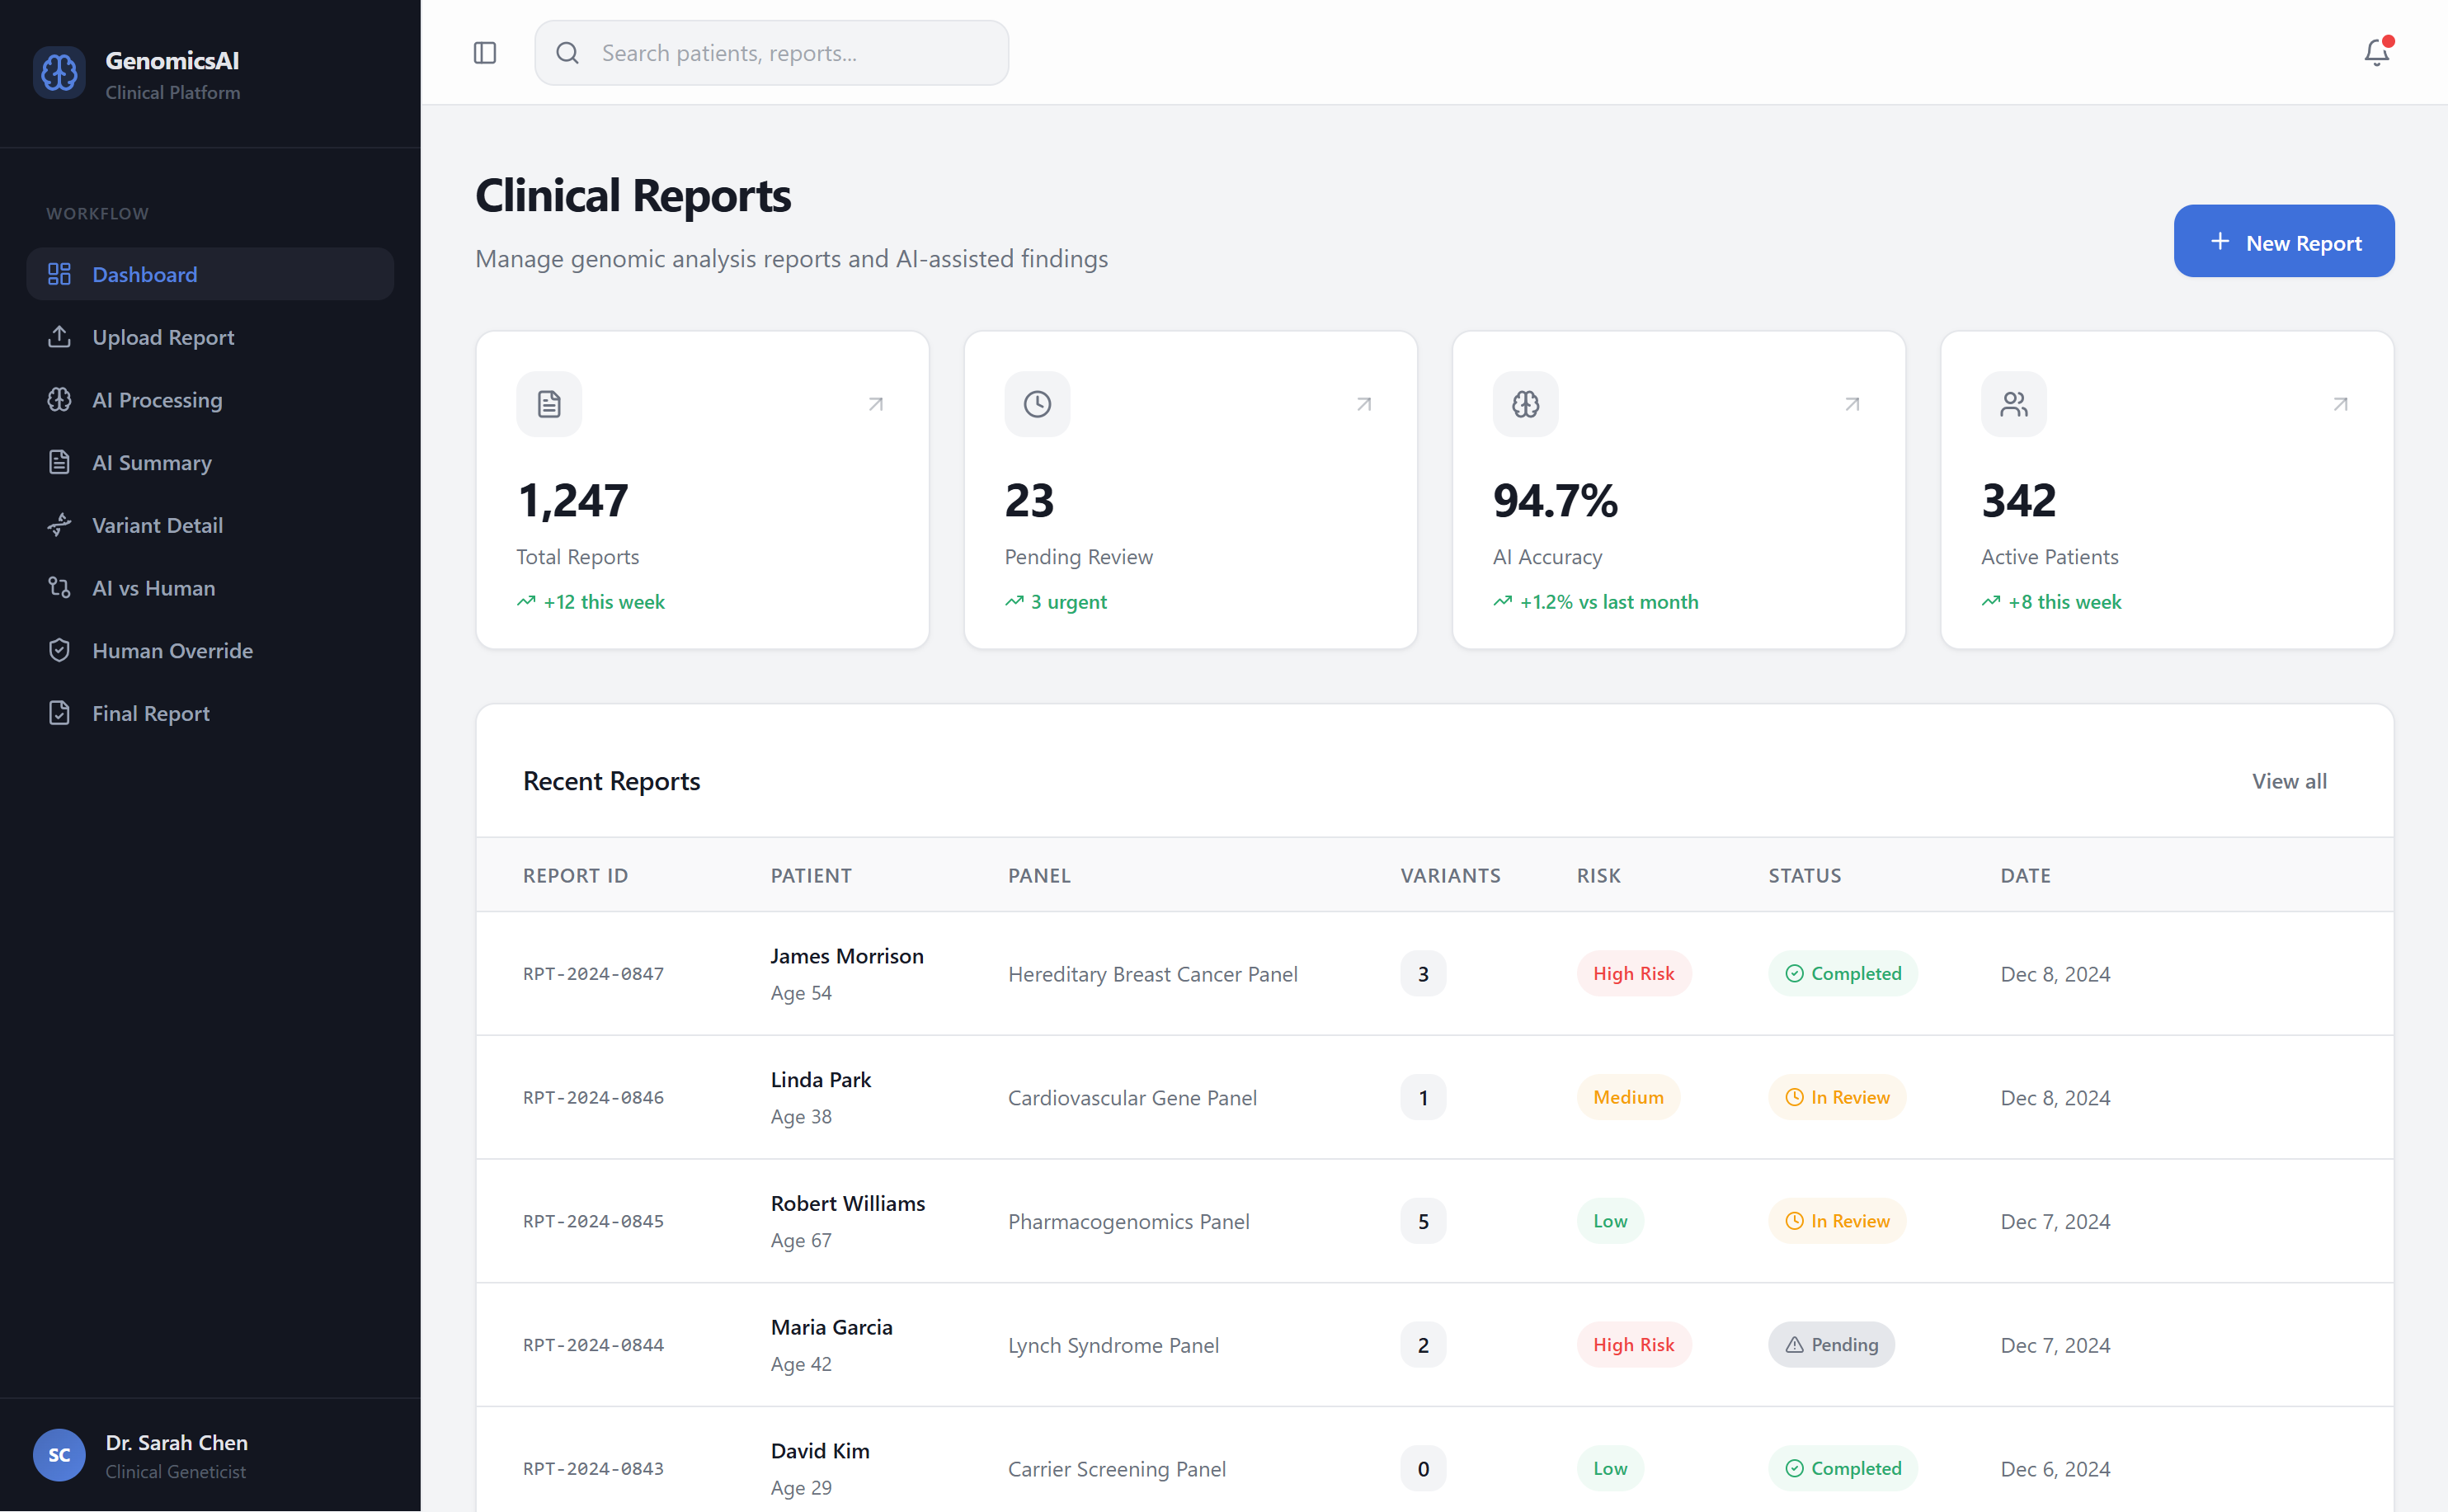Open Total Reports card arrow
Viewport: 2448px width, 1512px height.
[x=876, y=404]
